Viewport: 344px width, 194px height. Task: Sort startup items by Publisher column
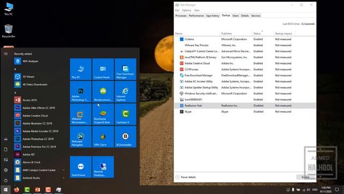(x=236, y=33)
